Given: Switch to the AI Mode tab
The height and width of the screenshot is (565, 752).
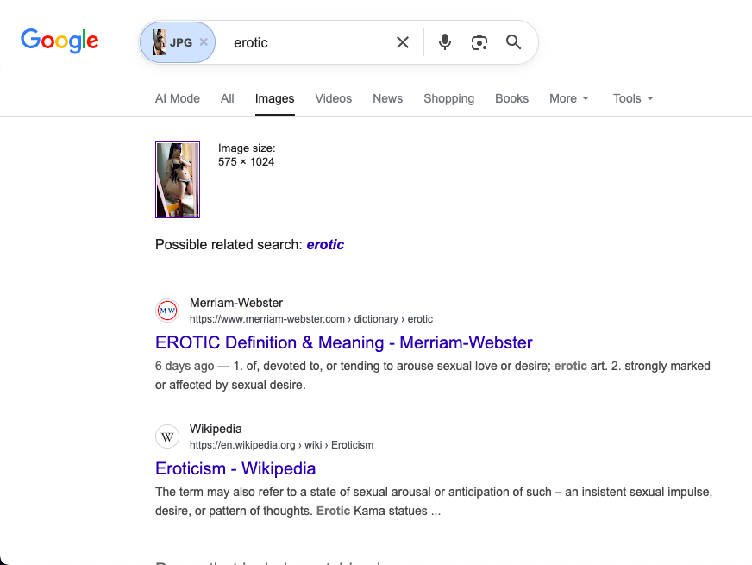Looking at the screenshot, I should [x=178, y=98].
